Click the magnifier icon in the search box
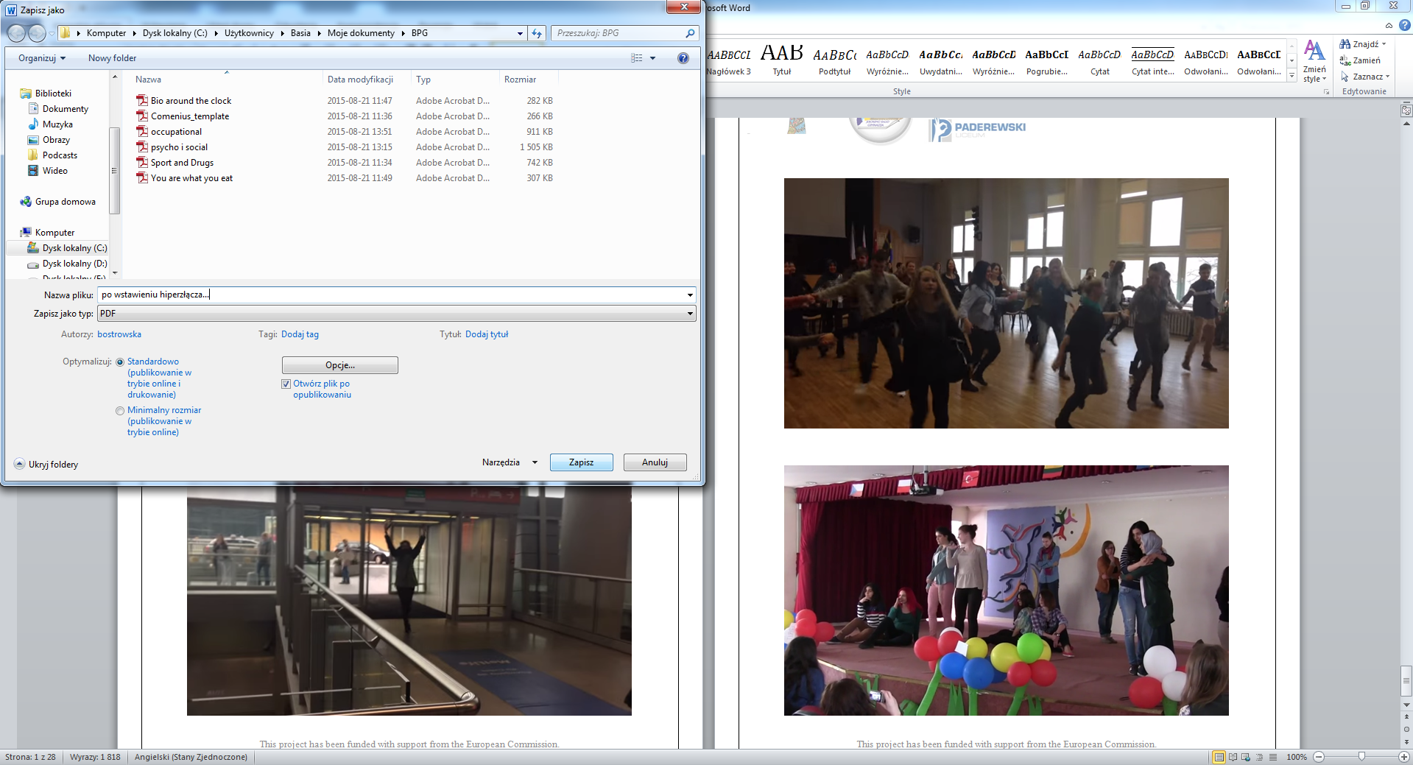Viewport: 1413px width, 765px height. [690, 33]
